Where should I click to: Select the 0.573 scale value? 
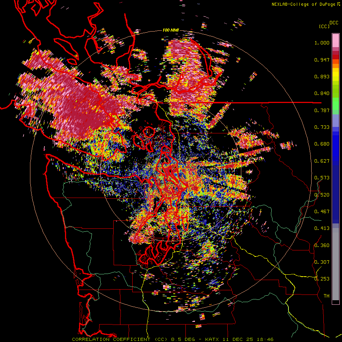(x=322, y=178)
